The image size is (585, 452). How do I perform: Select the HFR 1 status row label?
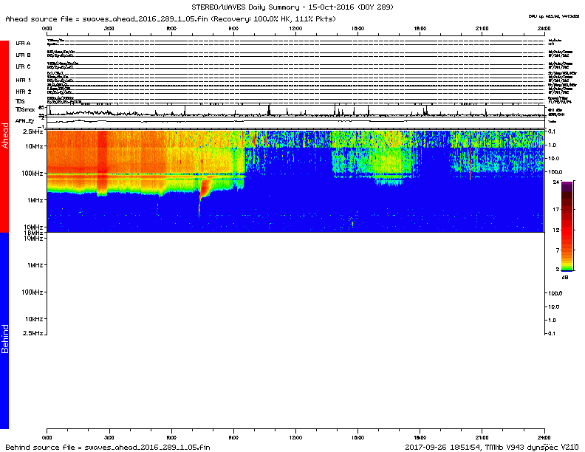24,80
